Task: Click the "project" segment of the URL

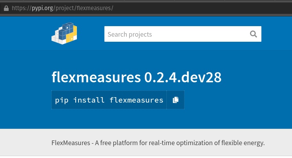Action: [x=65, y=8]
